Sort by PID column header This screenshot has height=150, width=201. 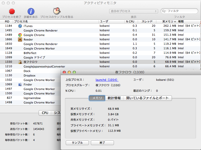(x=7, y=21)
